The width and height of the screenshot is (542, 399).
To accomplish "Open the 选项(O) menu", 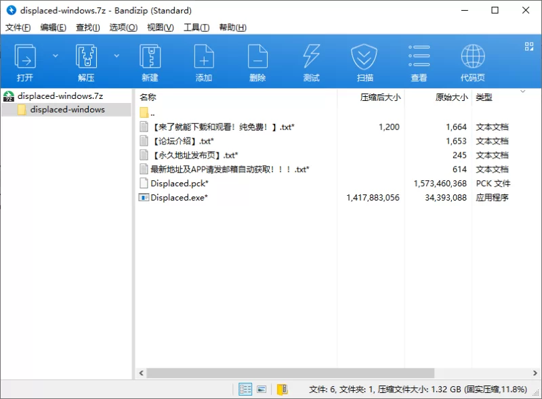I will 123,27.
